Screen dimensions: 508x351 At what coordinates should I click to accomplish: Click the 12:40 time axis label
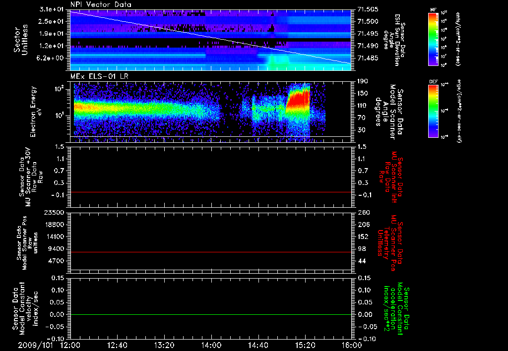(117, 345)
